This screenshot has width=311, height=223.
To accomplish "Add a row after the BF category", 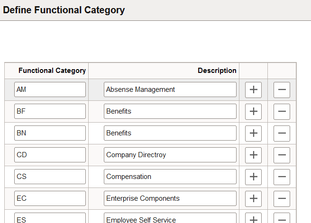I will tap(253, 111).
